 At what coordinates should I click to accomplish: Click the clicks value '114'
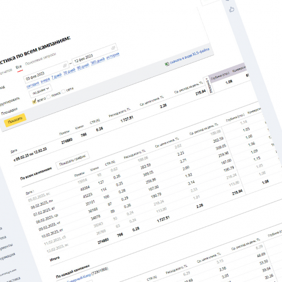coord(103,190)
